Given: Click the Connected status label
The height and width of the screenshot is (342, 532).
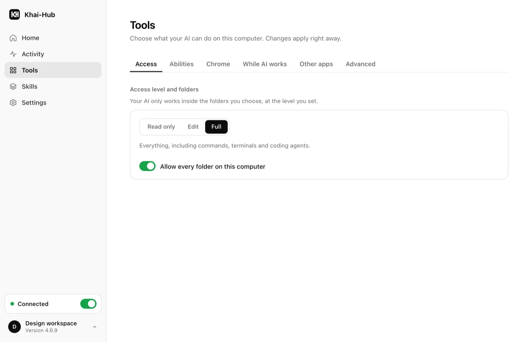Looking at the screenshot, I should point(33,304).
